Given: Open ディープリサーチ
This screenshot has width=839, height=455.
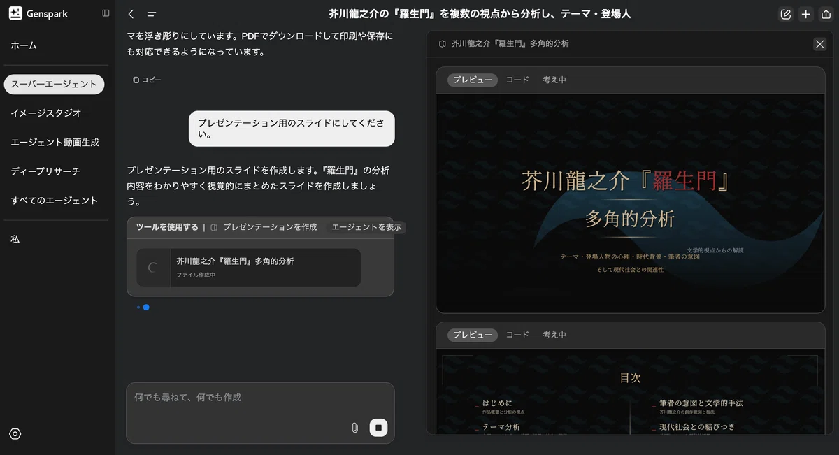Looking at the screenshot, I should point(45,171).
